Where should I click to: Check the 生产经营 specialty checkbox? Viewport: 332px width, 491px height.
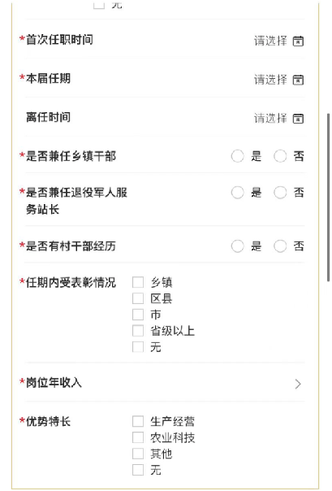138,421
